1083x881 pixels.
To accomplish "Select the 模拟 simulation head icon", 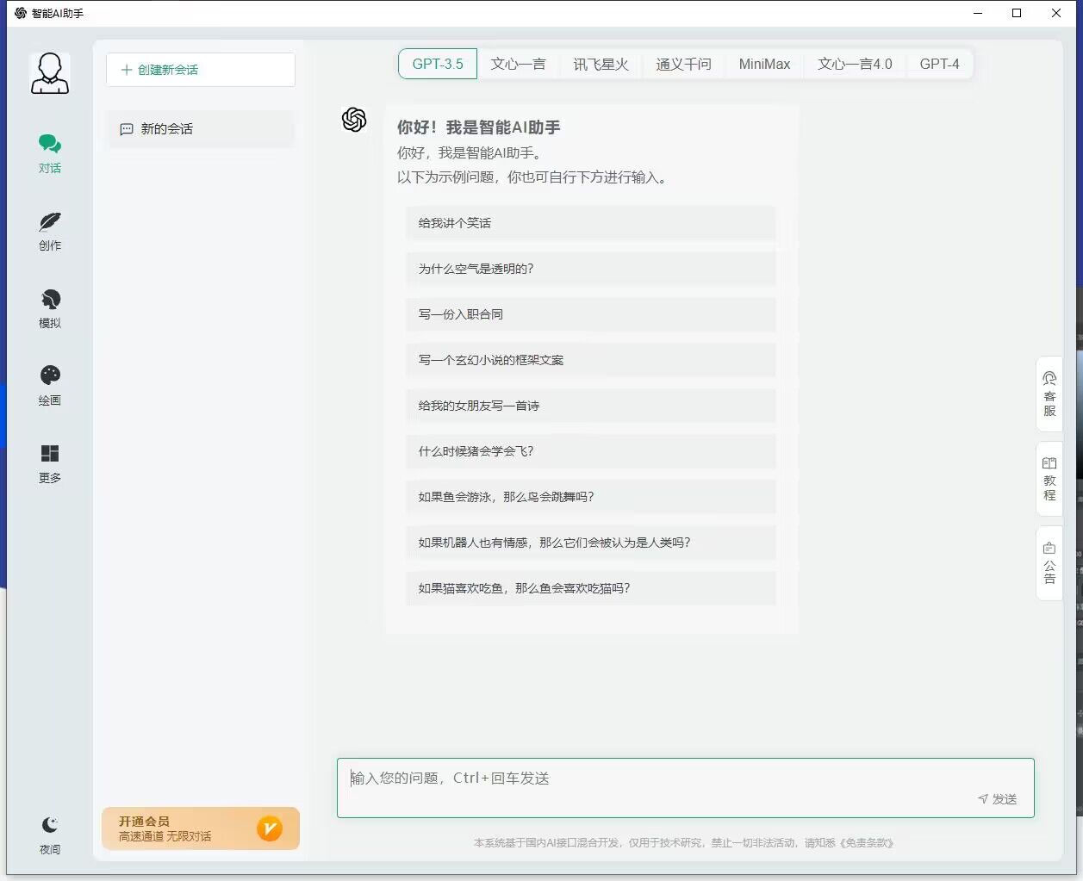I will coord(50,300).
